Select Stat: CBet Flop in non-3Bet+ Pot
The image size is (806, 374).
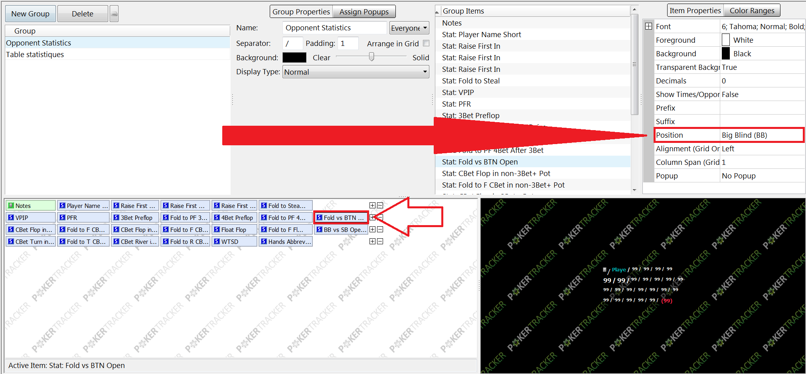(533, 173)
